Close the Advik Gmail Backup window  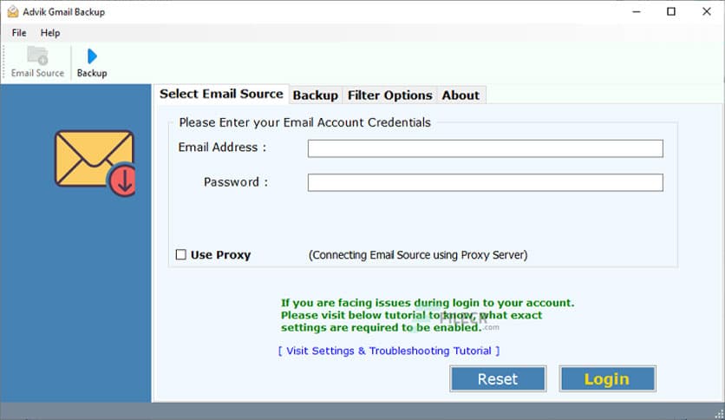[707, 11]
